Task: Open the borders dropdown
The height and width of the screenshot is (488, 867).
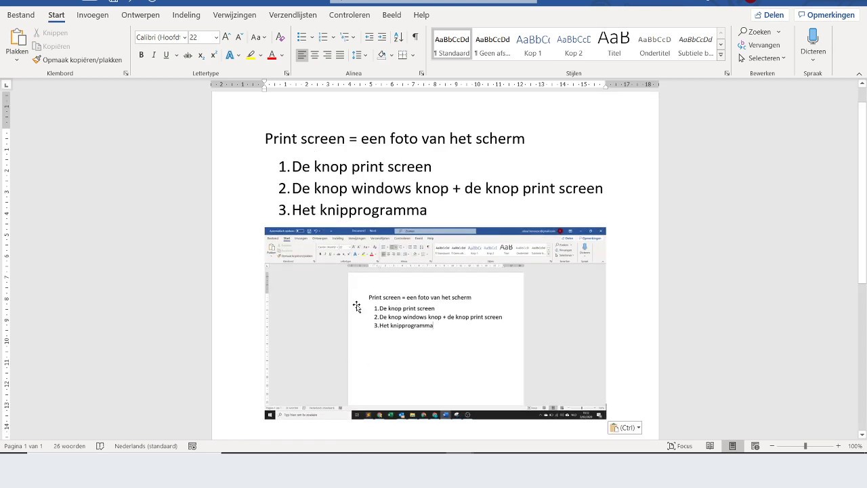Action: click(x=413, y=55)
